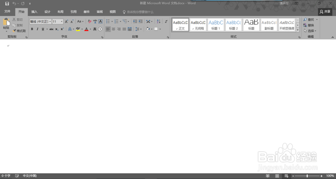The width and height of the screenshot is (336, 179).
Task: Switch to the Review (审阅) tab
Action: (100, 12)
